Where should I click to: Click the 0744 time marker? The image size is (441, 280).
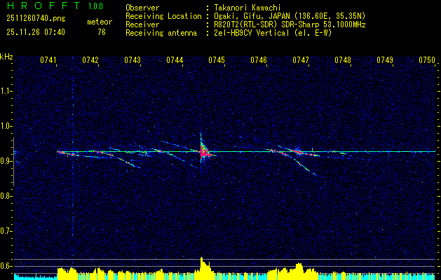point(175,60)
